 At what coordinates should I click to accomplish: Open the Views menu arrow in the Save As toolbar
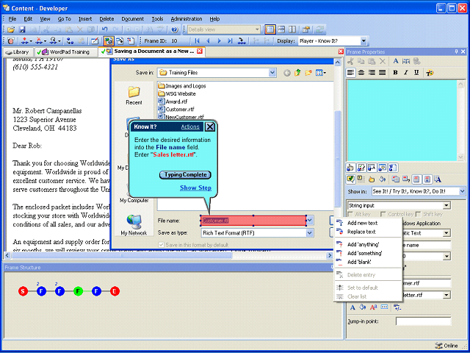[x=325, y=73]
